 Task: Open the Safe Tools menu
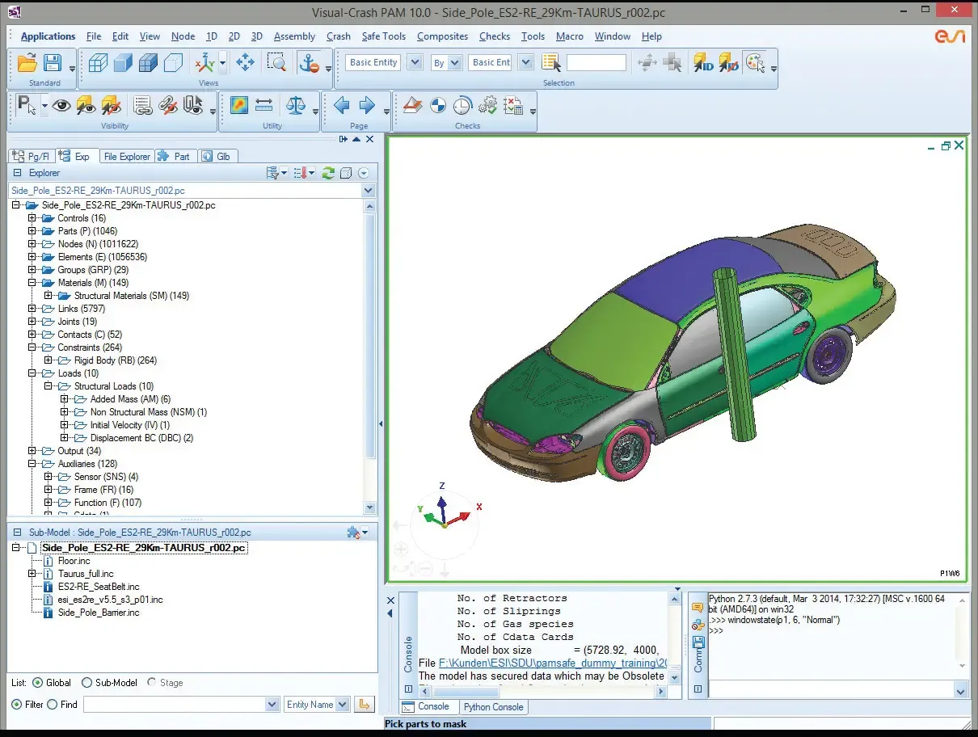coord(383,36)
